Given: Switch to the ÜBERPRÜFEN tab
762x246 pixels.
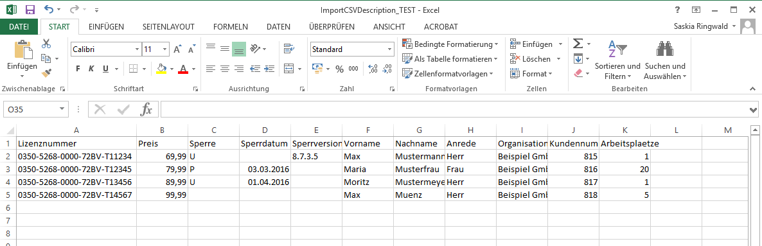Looking at the screenshot, I should click(332, 27).
